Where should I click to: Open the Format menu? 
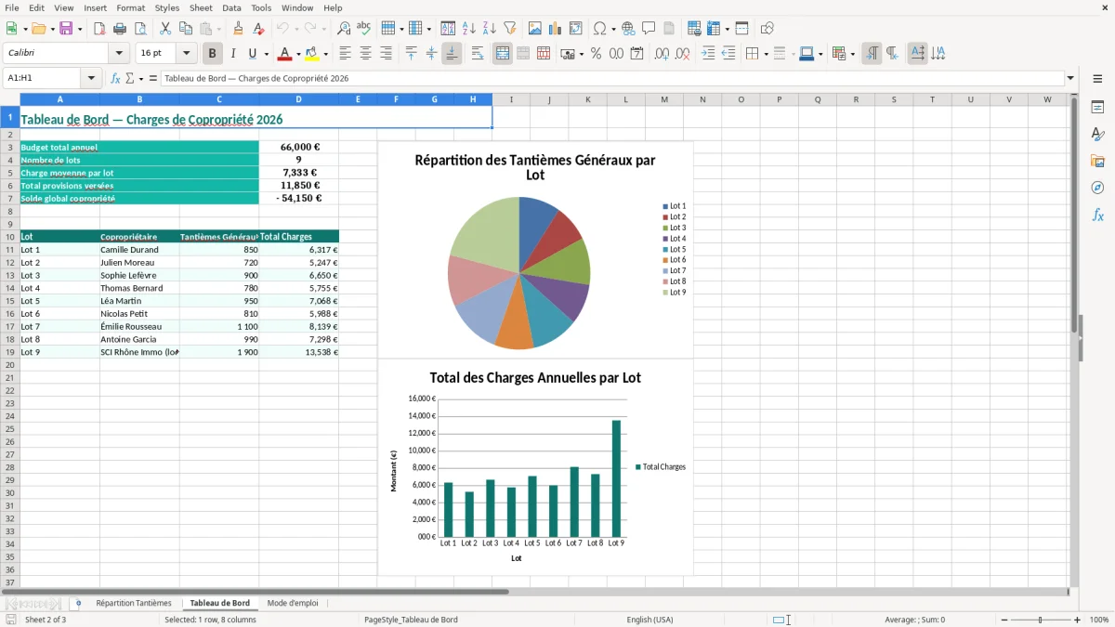pyautogui.click(x=130, y=7)
